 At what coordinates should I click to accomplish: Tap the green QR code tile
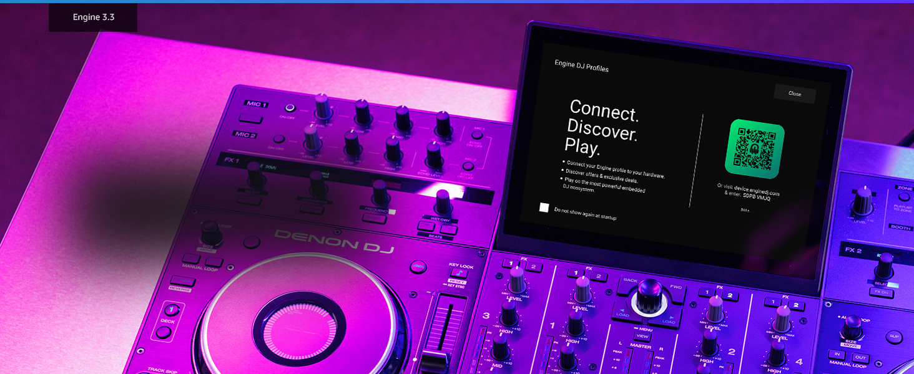click(x=755, y=149)
